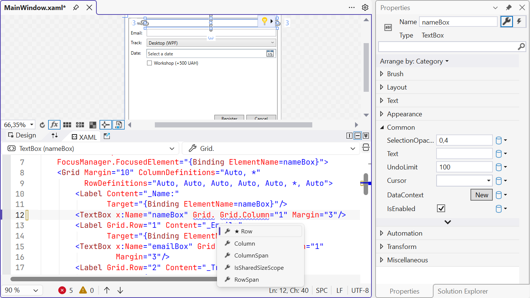
Task: Click the code editor vertical scrollbar thumb
Action: click(365, 184)
